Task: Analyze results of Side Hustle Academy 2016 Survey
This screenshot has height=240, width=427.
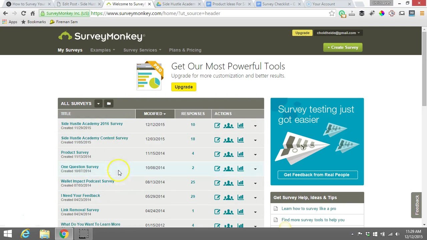Action: click(241, 126)
